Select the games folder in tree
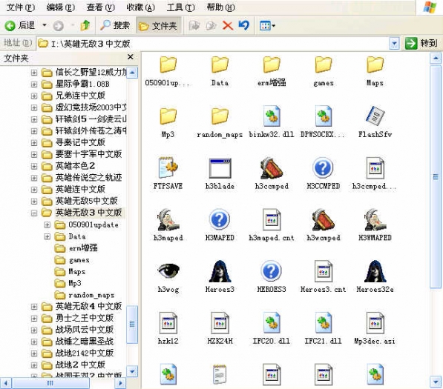Image resolution: width=443 pixels, height=389 pixels. coord(79,260)
